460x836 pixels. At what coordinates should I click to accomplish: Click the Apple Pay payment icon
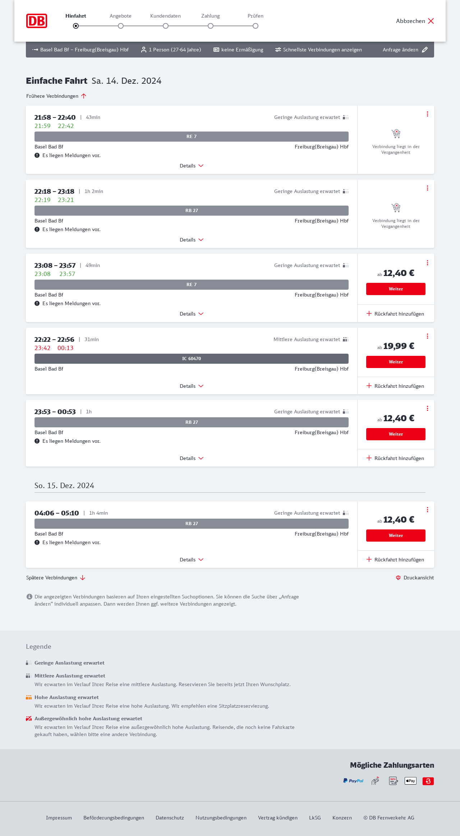click(x=410, y=781)
